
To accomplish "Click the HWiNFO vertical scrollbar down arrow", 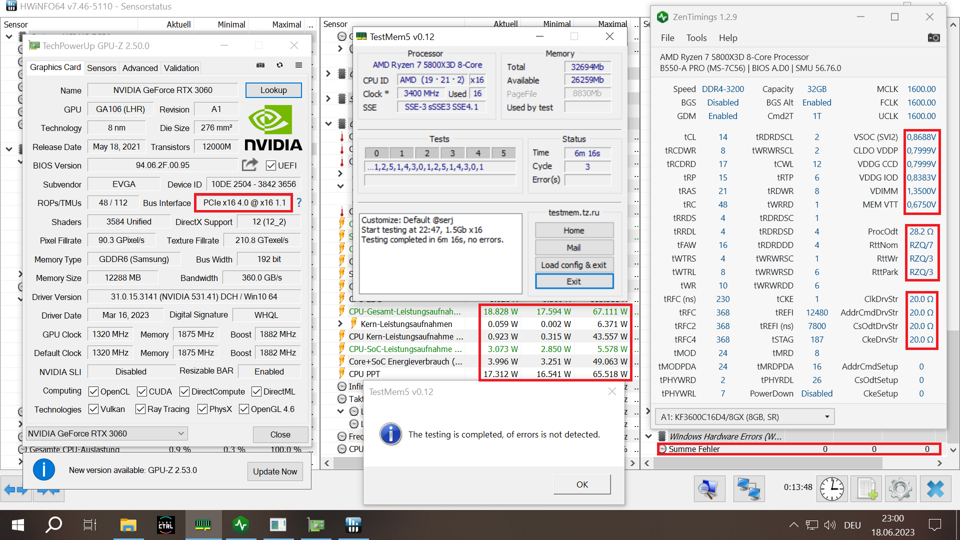I will click(x=953, y=450).
